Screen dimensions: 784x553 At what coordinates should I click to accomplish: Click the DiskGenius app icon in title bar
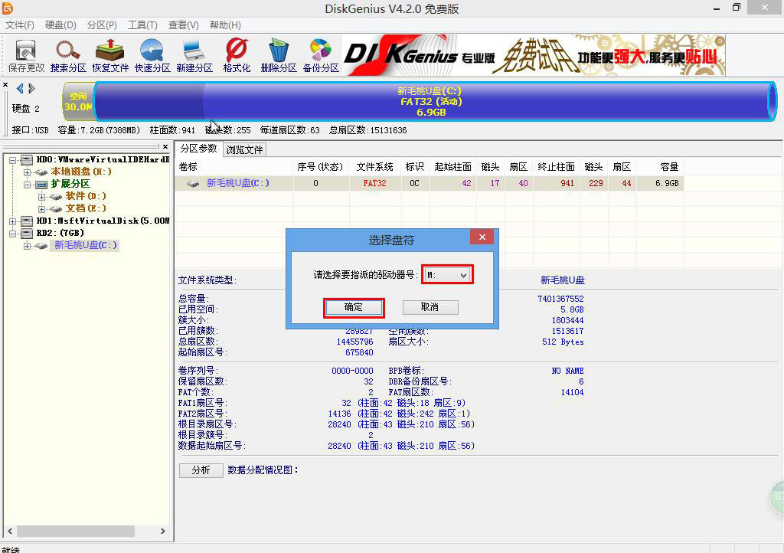[8, 8]
